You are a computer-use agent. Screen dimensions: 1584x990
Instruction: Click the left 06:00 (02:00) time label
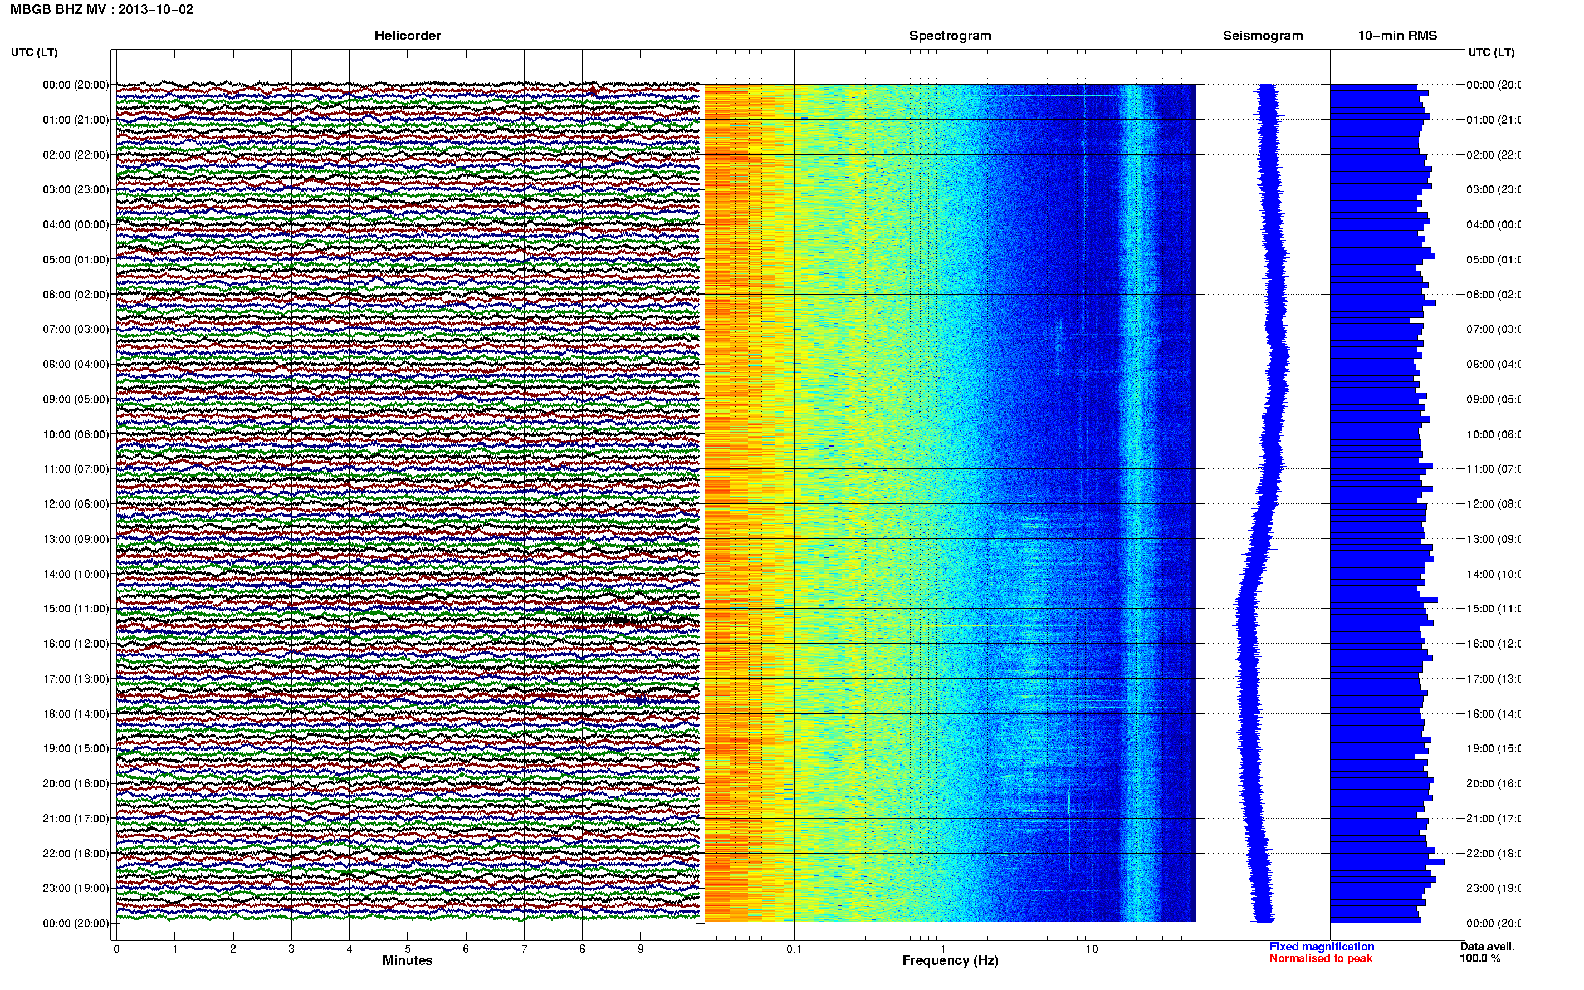(x=76, y=295)
